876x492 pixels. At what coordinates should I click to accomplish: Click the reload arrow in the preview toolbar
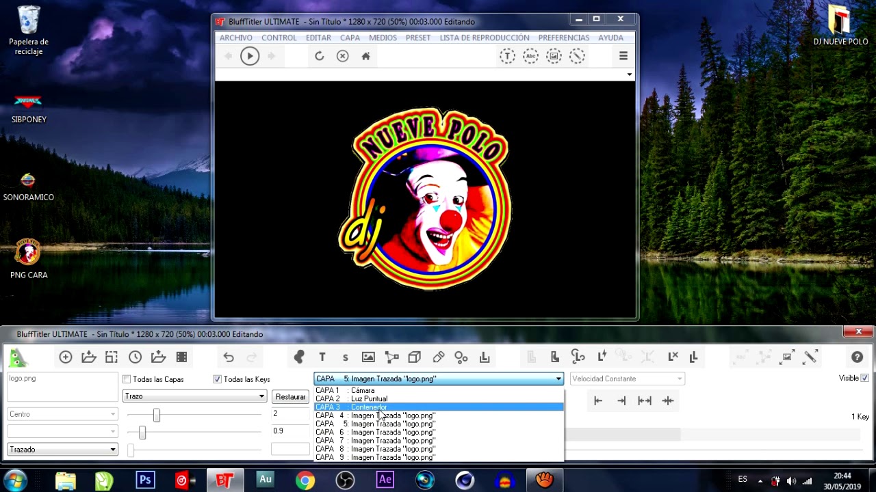(320, 56)
